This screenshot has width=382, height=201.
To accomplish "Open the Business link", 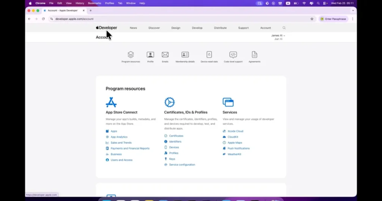I will coord(116,154).
